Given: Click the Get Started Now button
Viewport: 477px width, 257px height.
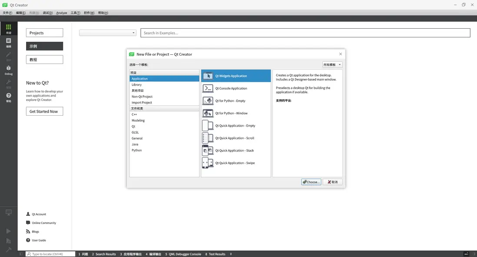Looking at the screenshot, I should pos(44,111).
